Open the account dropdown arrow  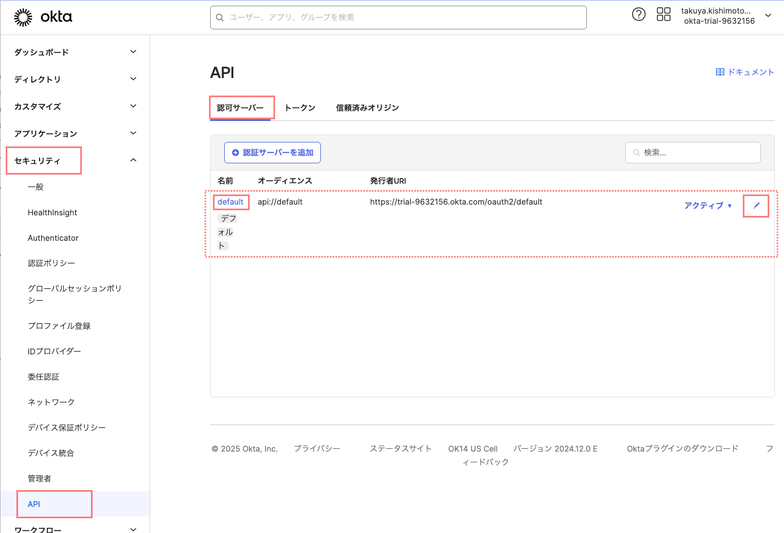coord(768,16)
